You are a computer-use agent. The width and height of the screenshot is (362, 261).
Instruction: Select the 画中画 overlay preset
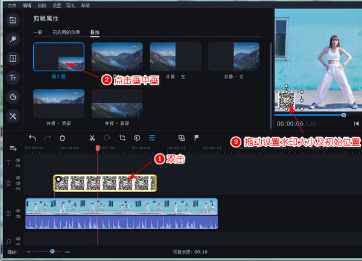pyautogui.click(x=59, y=57)
